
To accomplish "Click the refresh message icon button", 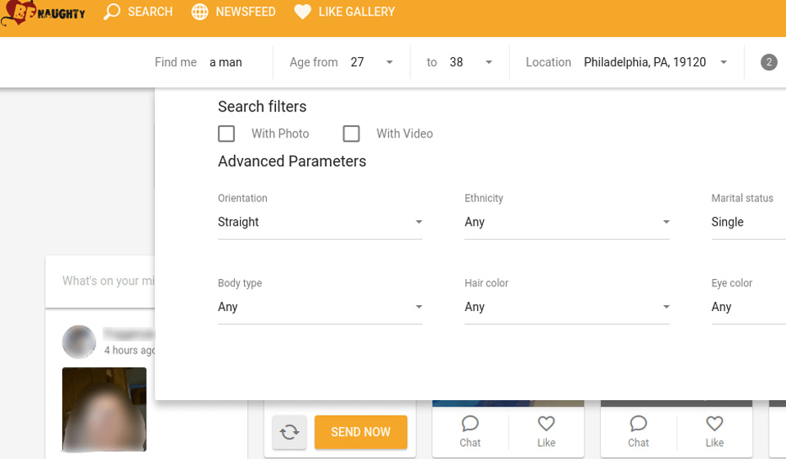I will [x=289, y=432].
